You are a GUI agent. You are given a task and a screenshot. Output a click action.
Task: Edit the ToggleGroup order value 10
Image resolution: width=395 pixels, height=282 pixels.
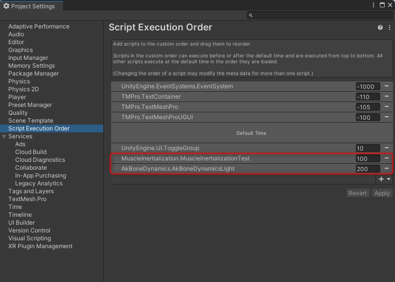(x=368, y=149)
